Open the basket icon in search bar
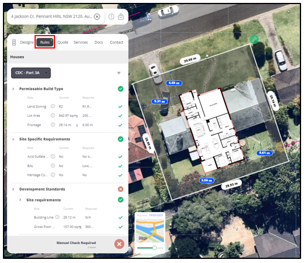 [x=121, y=16]
